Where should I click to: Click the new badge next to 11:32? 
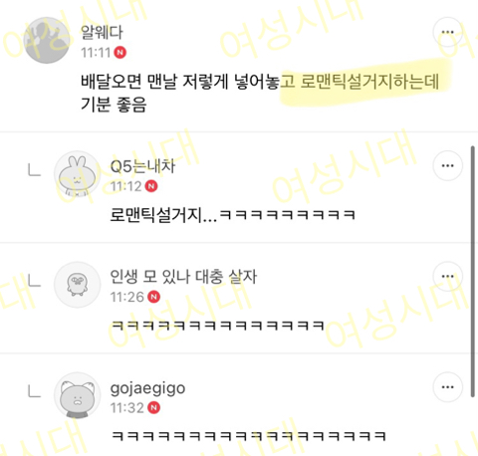coord(153,407)
